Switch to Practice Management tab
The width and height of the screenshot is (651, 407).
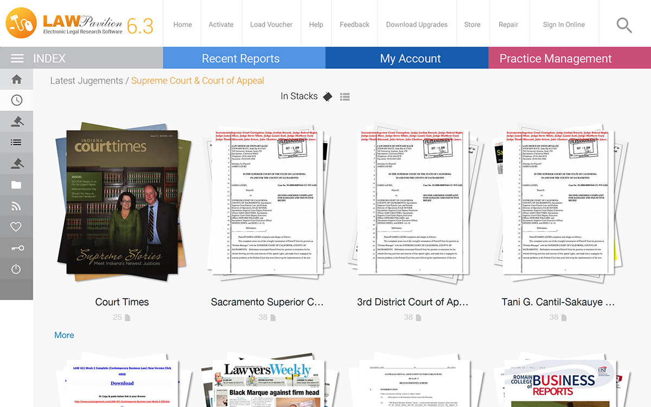tap(570, 58)
